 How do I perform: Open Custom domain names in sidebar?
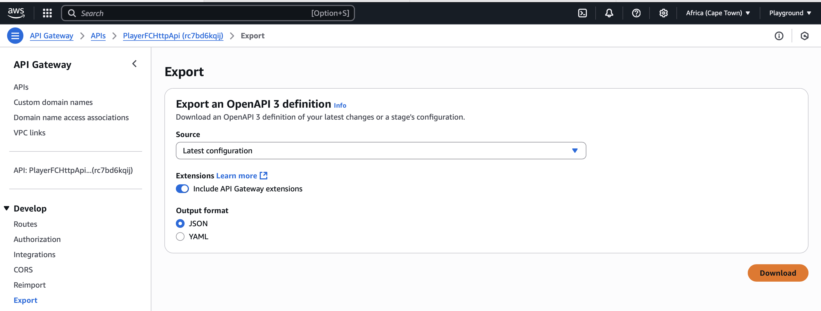(x=53, y=102)
